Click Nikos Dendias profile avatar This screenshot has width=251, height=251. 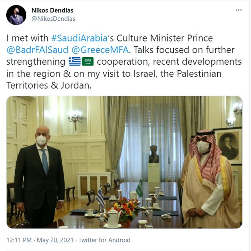tap(16, 15)
